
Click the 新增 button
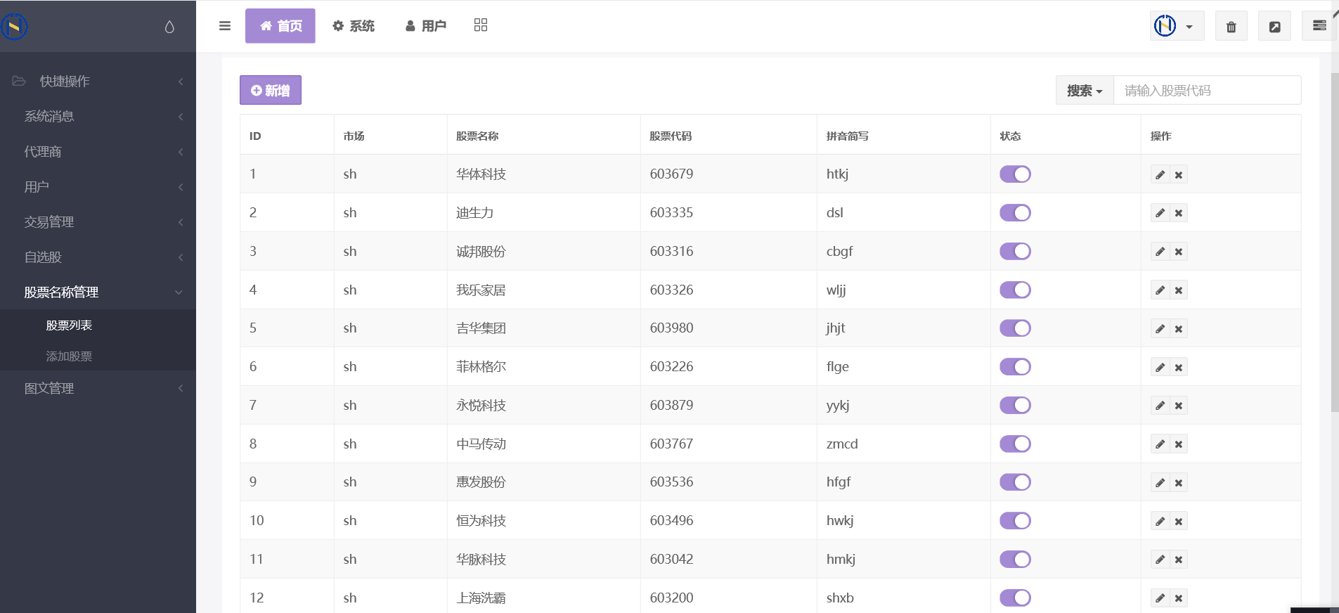point(271,90)
